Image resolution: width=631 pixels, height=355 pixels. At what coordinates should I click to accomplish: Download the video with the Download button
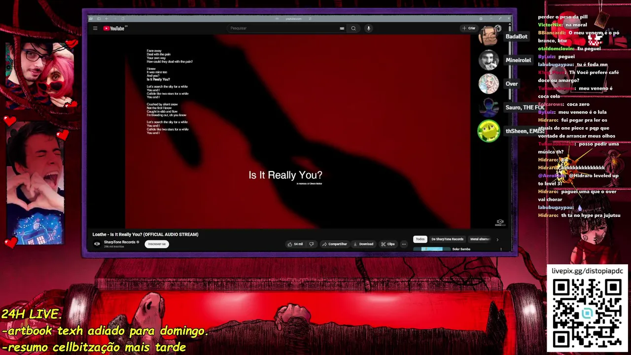(363, 244)
